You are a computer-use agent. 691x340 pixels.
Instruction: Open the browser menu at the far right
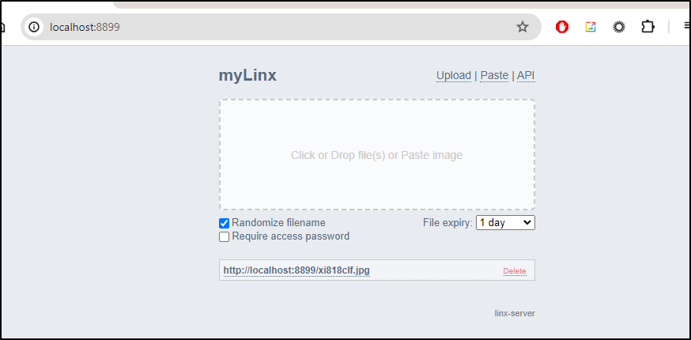[x=686, y=28]
